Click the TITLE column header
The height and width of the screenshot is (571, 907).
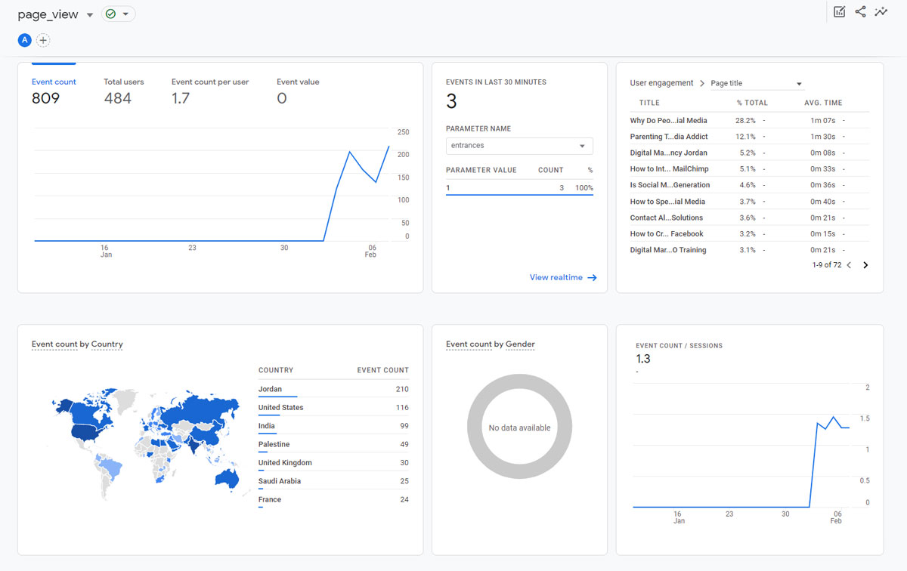click(649, 103)
